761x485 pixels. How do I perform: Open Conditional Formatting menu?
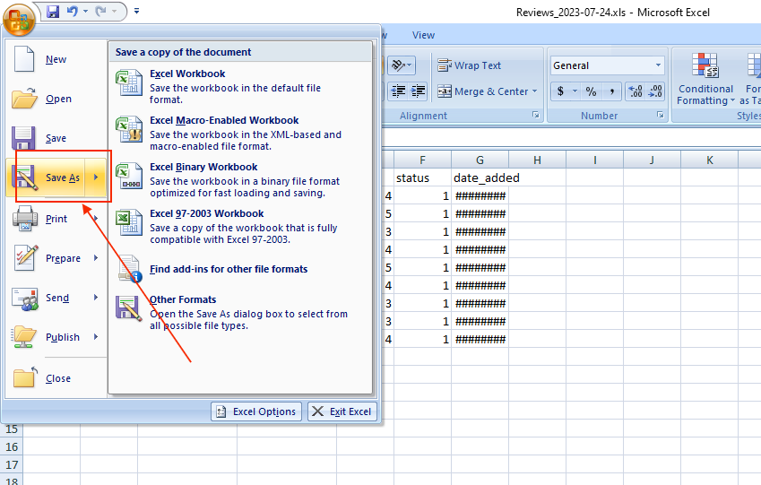pos(705,79)
